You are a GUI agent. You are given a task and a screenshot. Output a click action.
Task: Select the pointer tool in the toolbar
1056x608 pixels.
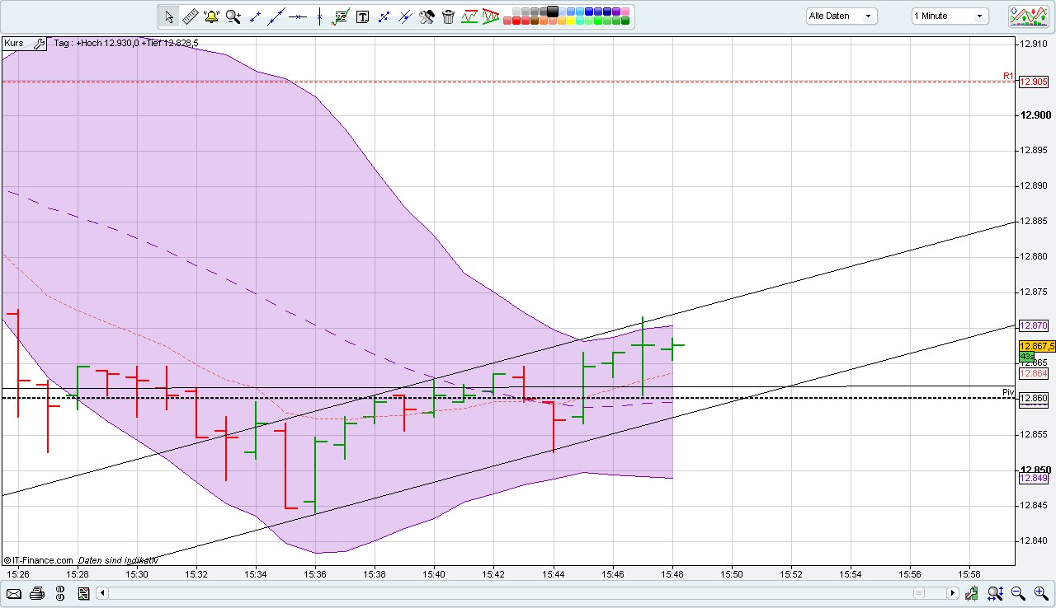[168, 16]
